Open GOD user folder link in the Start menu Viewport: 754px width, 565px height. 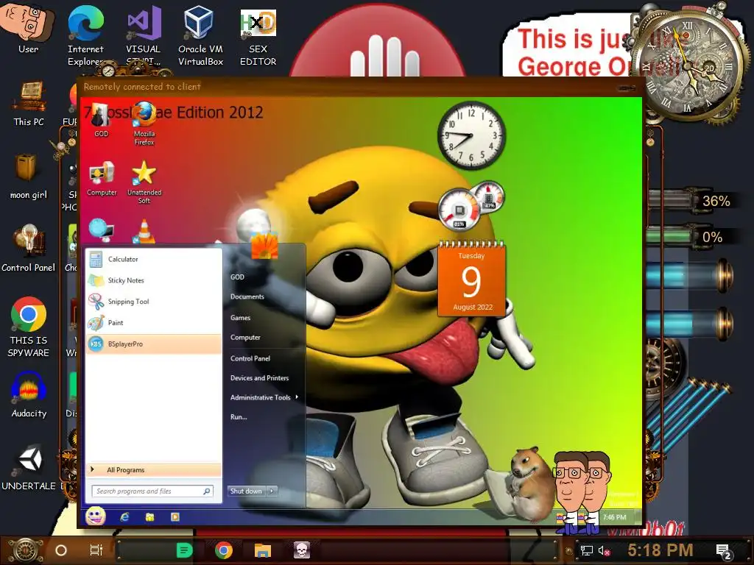pos(237,277)
